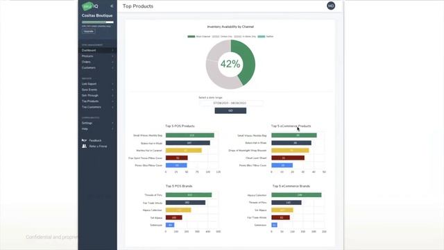Click navy bar in Top 5 POS Brands

(185, 203)
